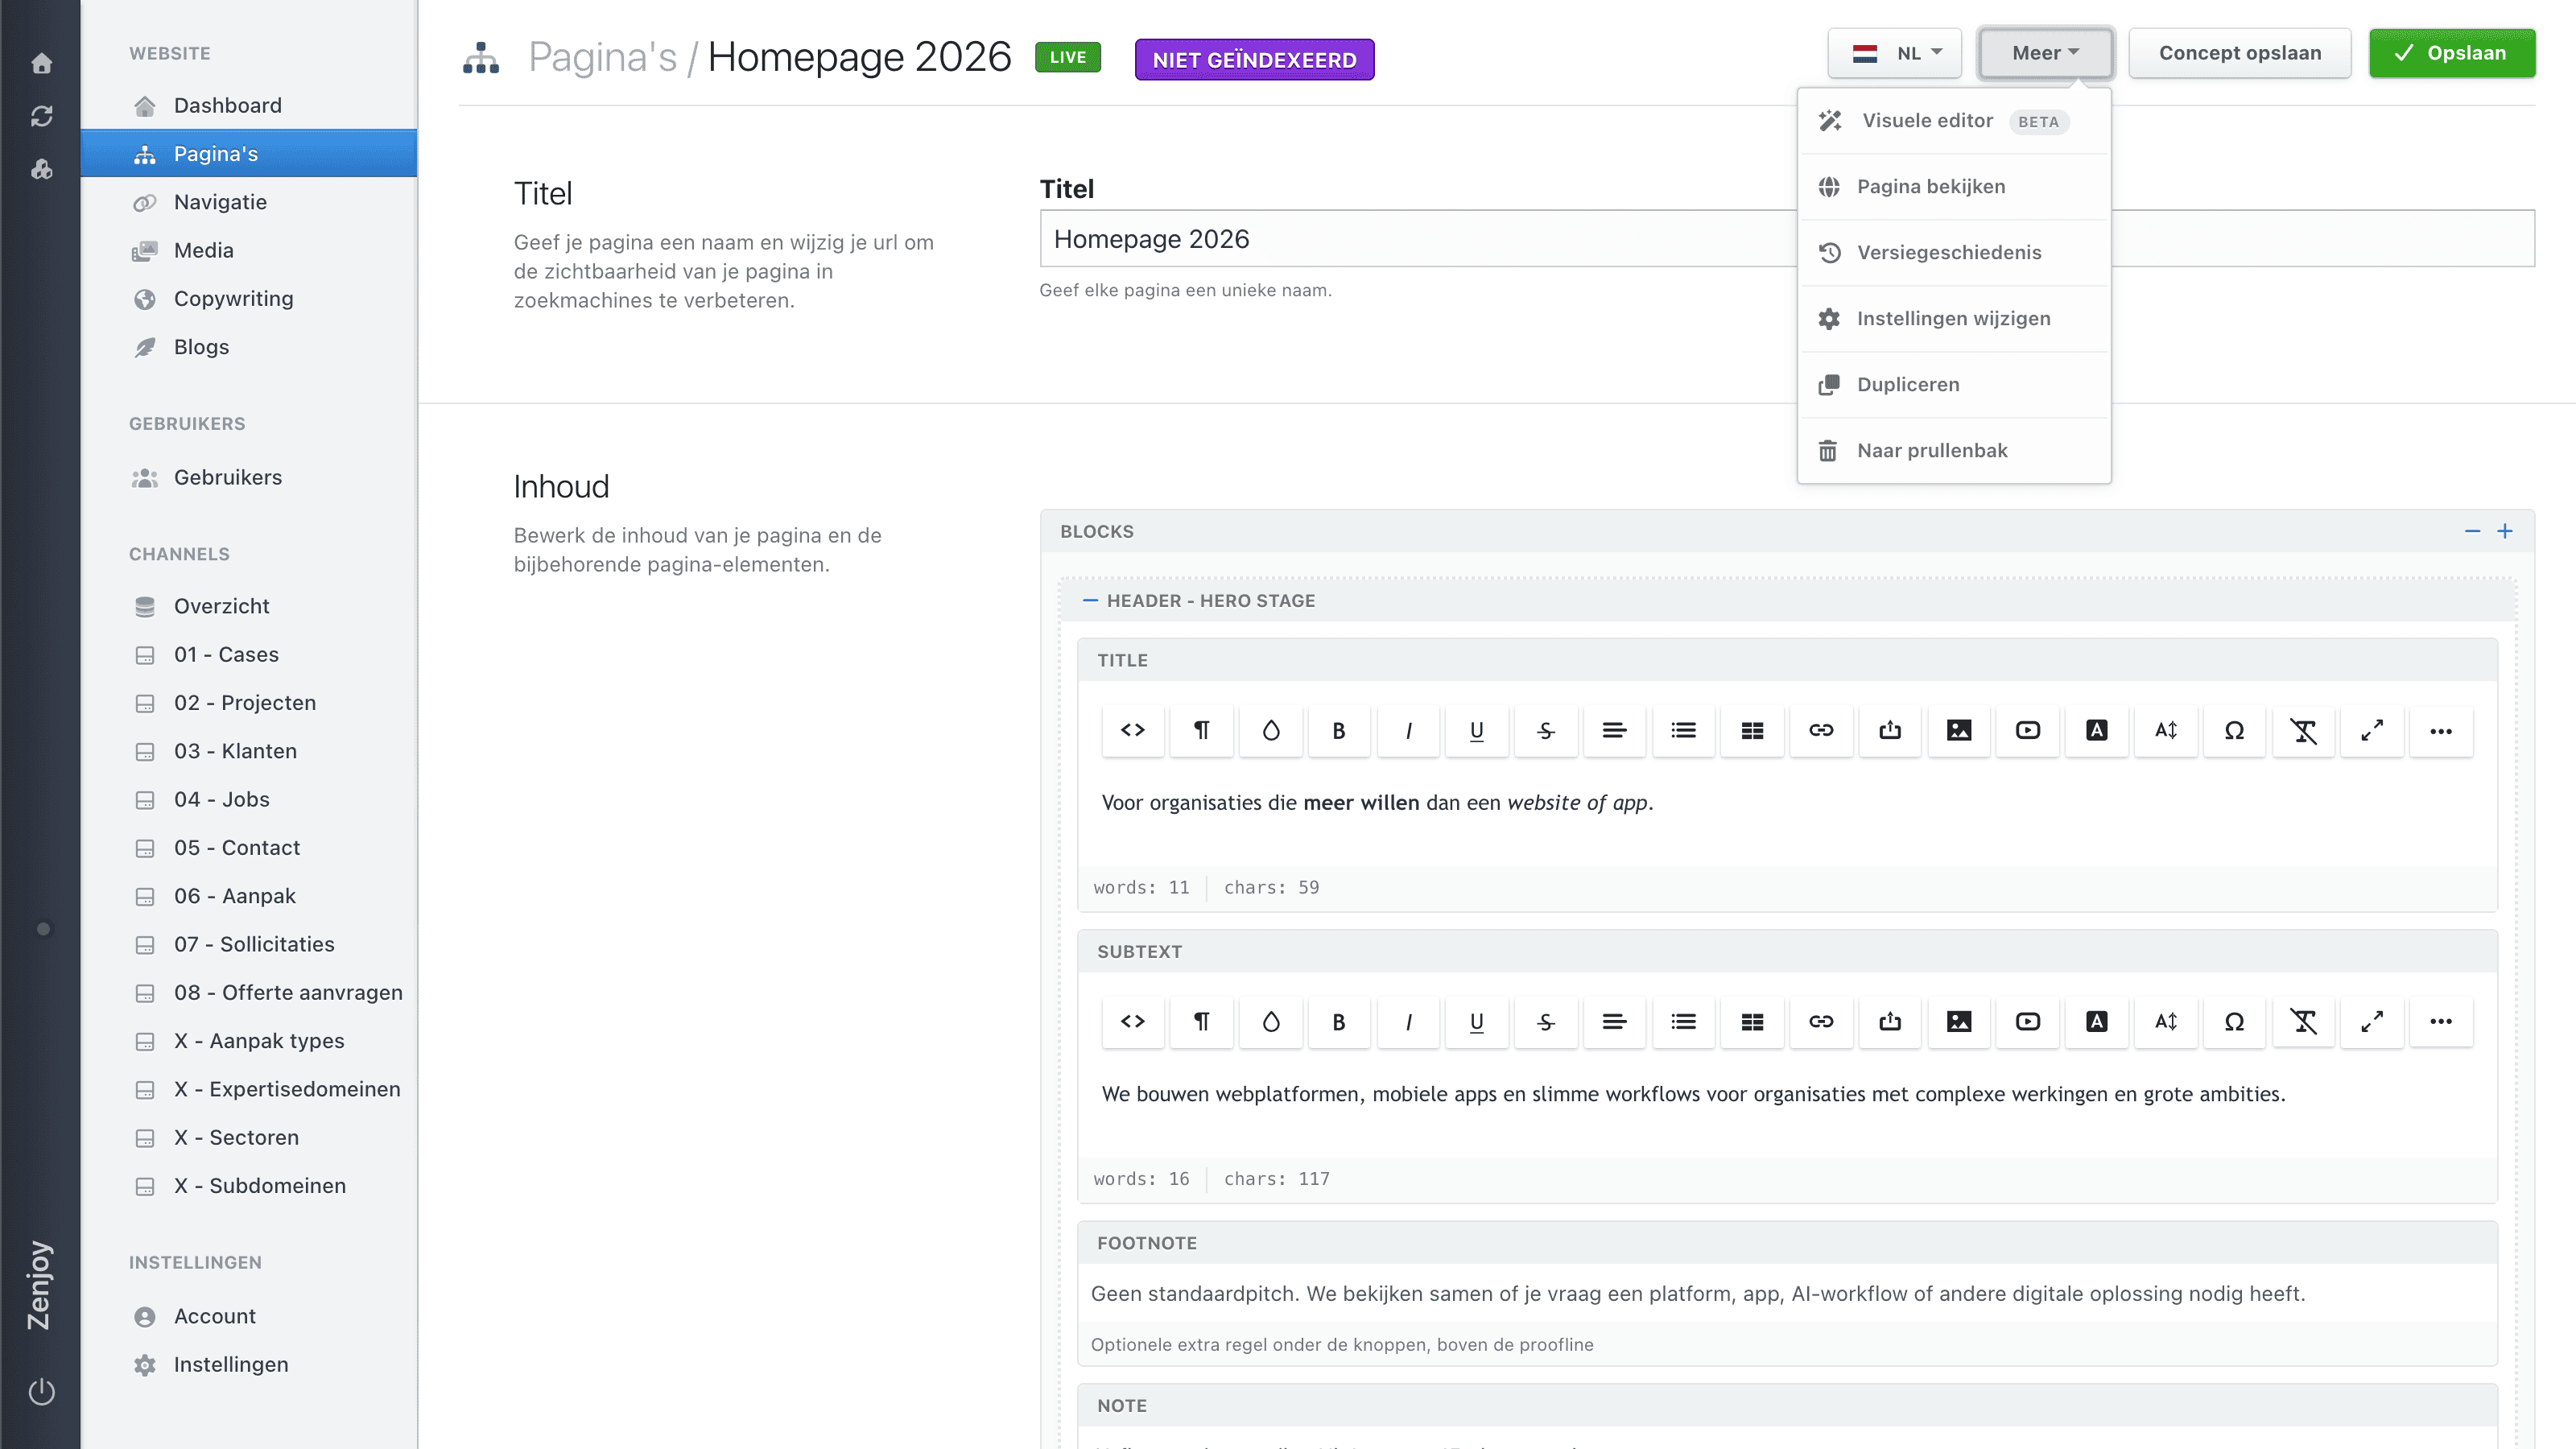Viewport: 2576px width, 1449px height.
Task: Click text color droplet icon in TITLE toolbar
Action: (1271, 730)
